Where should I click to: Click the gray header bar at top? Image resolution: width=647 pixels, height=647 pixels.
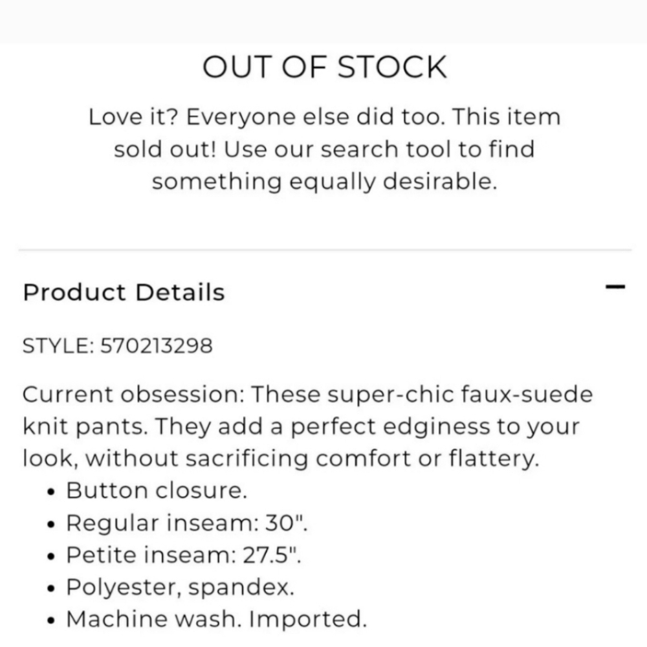click(323, 21)
